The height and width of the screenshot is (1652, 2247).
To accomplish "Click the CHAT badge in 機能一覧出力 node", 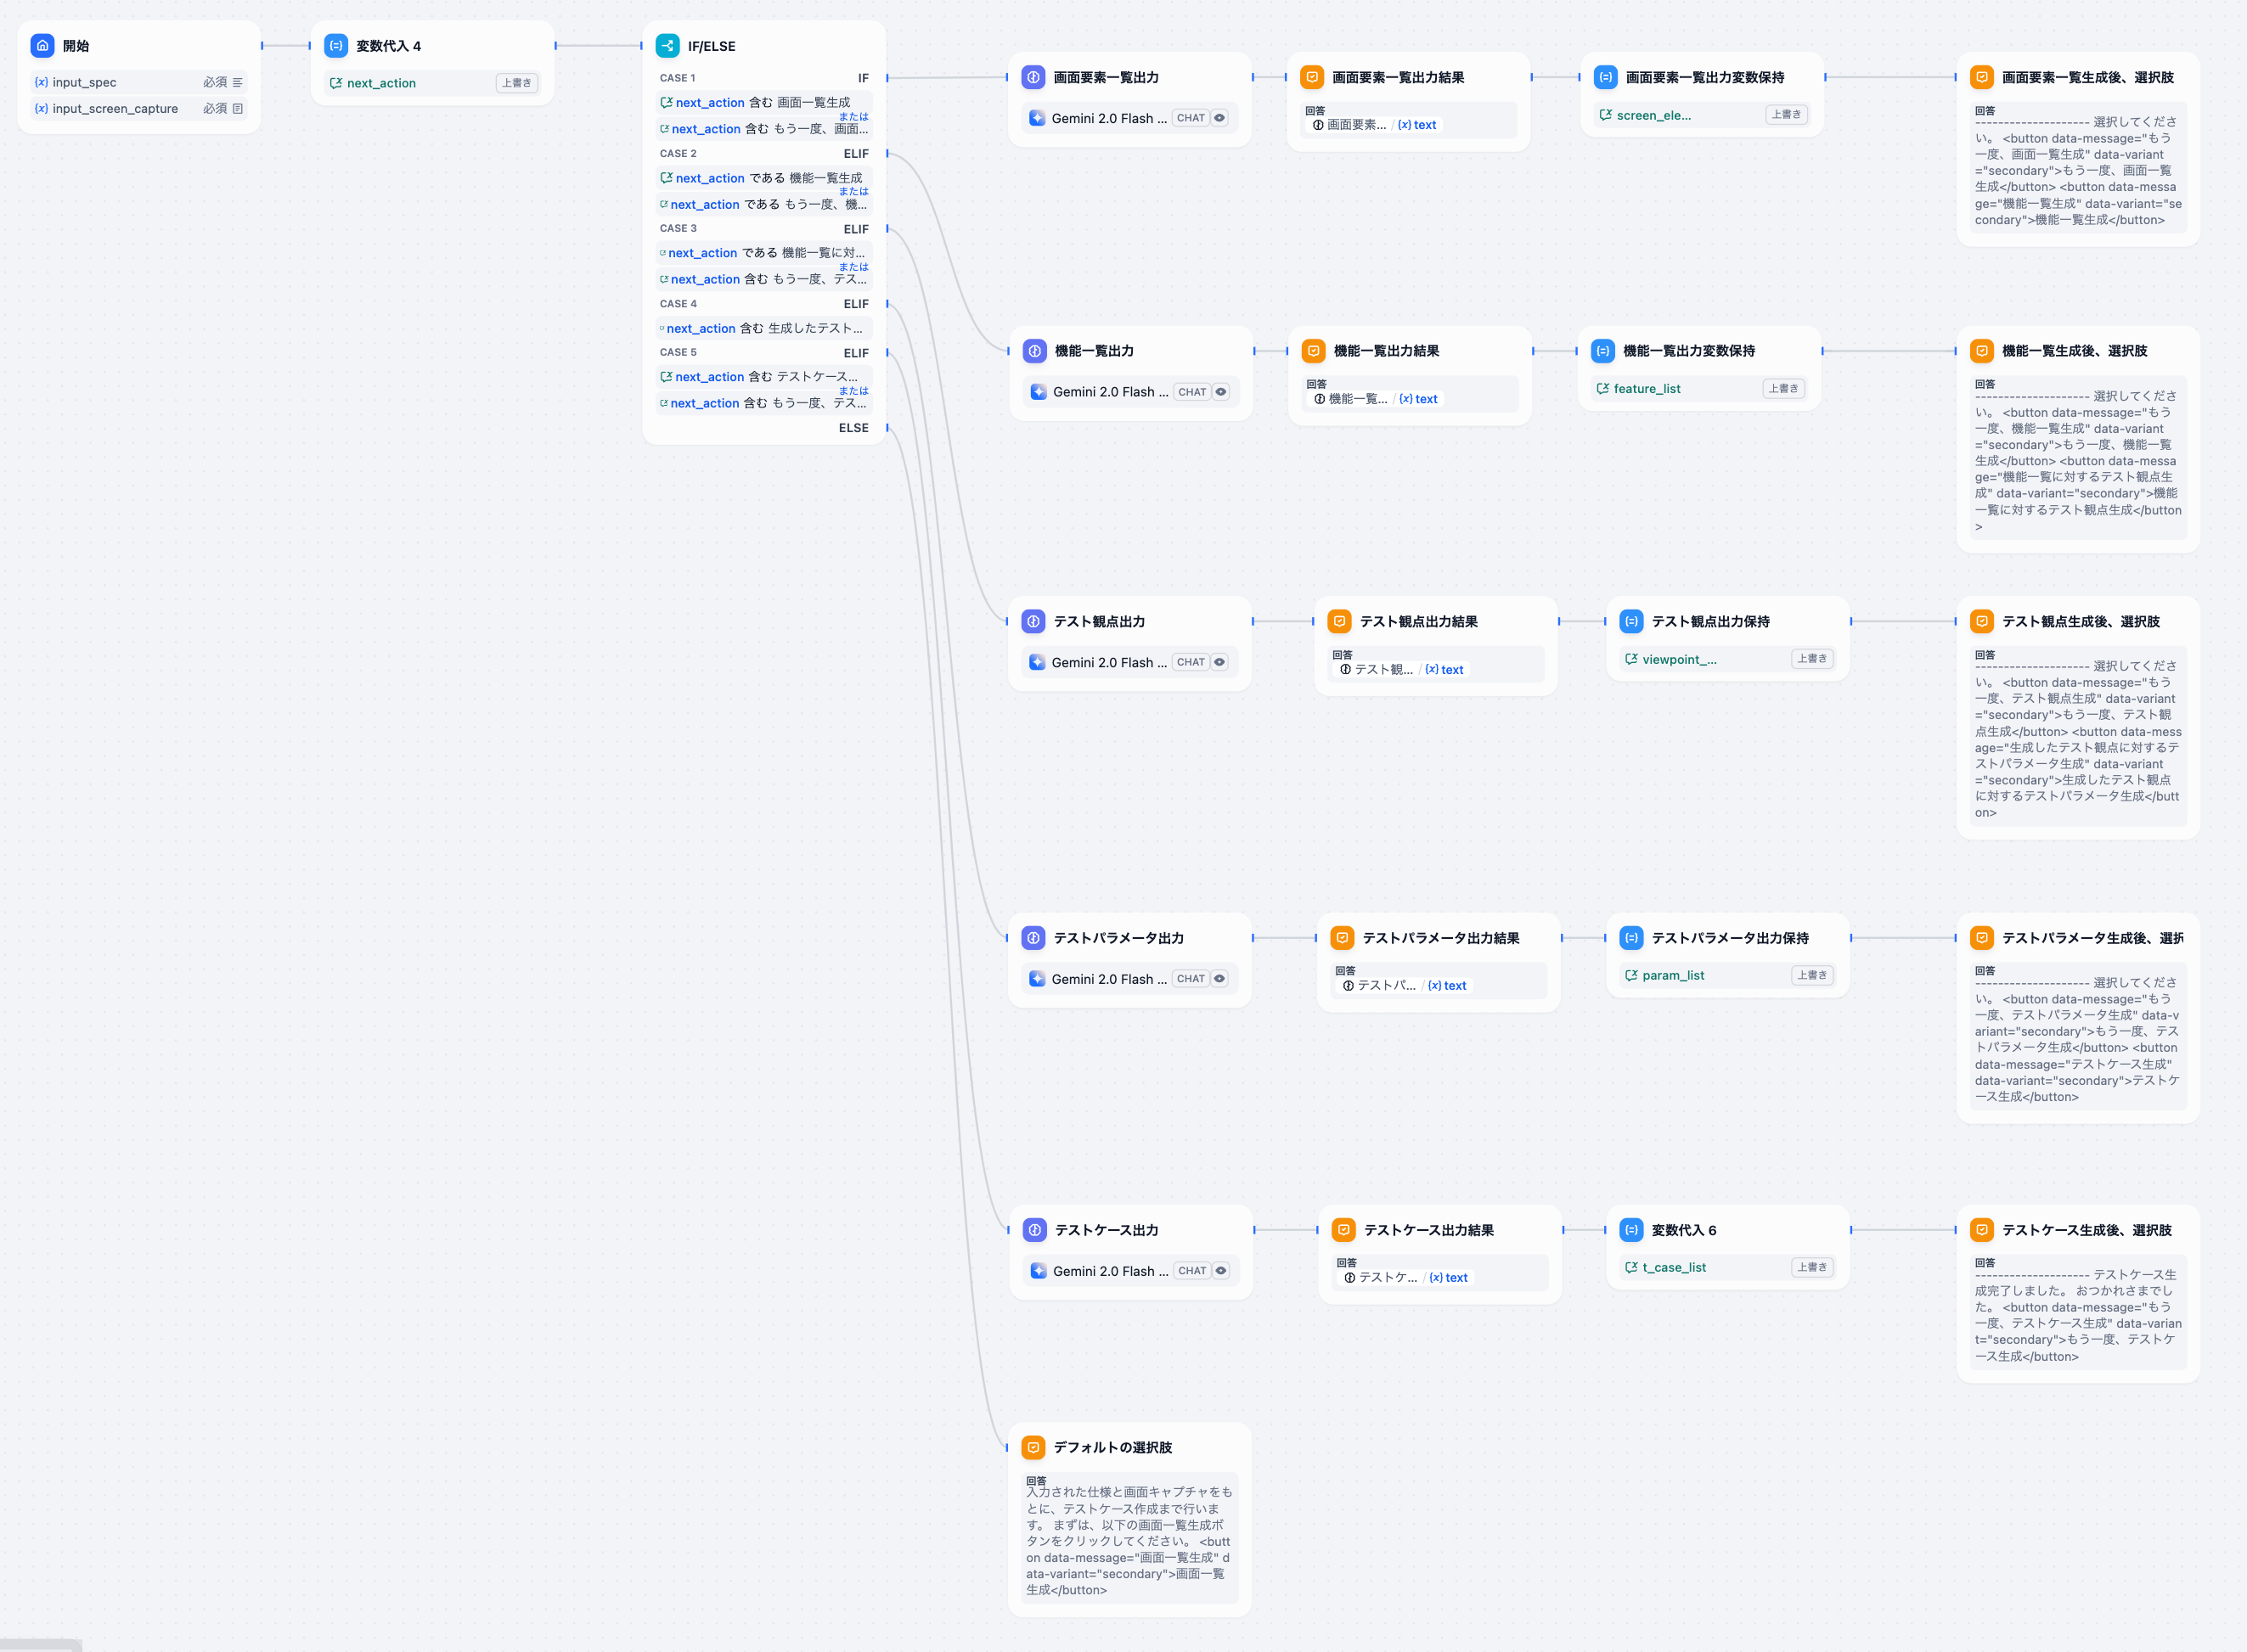I will coord(1191,392).
